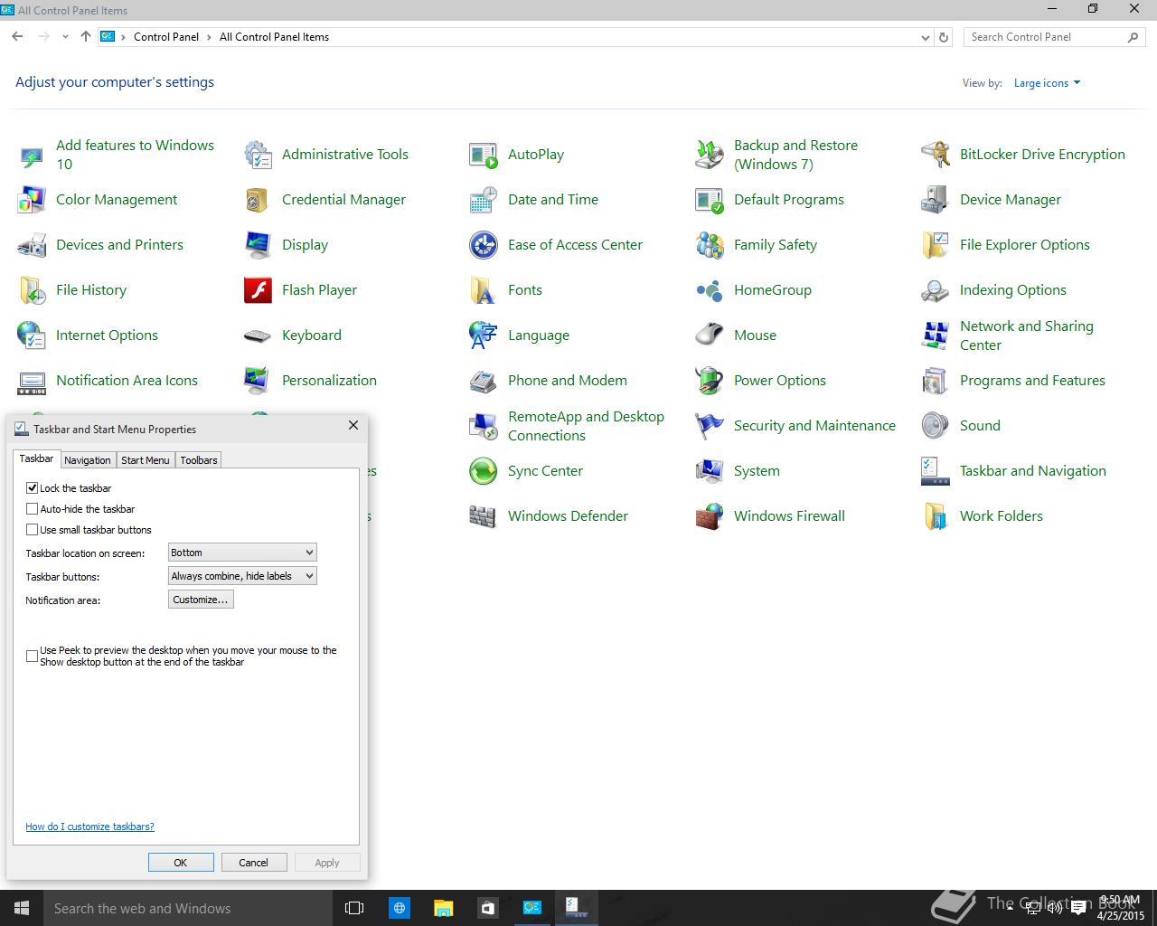1157x926 pixels.
Task: Open the Flash Player icon
Action: (258, 290)
